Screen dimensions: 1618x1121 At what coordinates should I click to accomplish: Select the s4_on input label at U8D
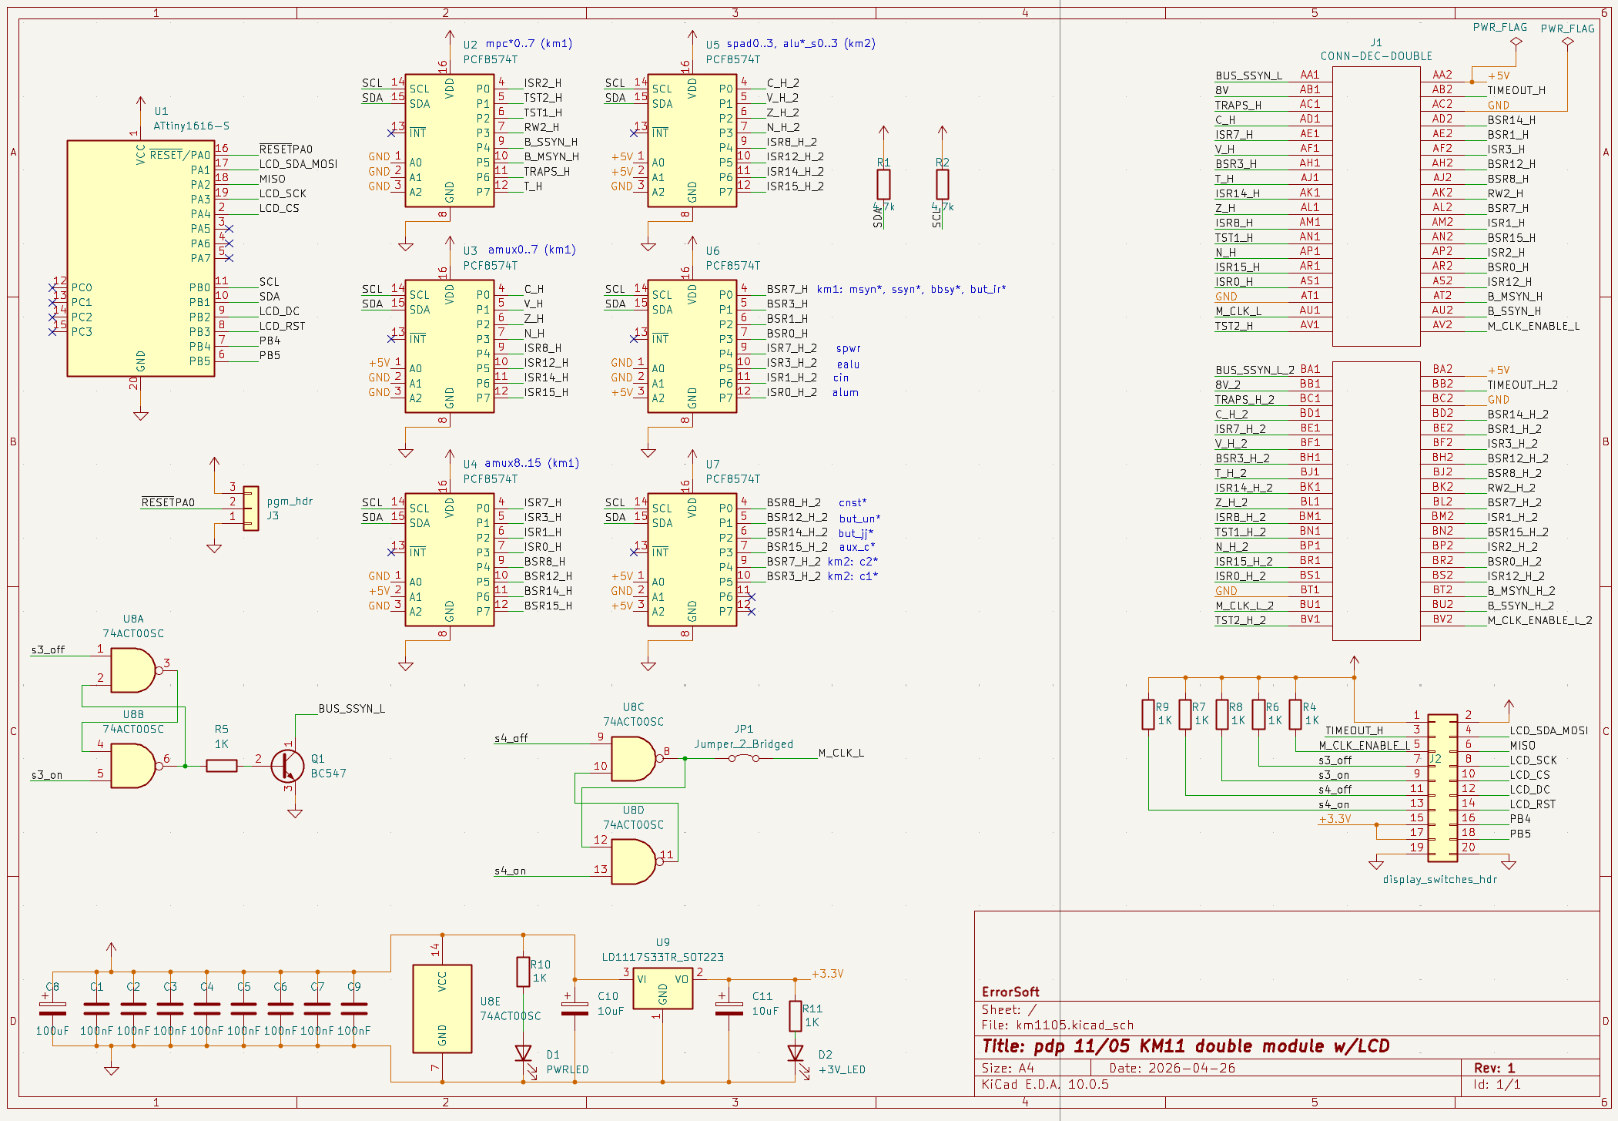tap(510, 871)
